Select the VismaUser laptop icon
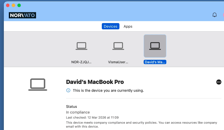 pyautogui.click(x=118, y=46)
